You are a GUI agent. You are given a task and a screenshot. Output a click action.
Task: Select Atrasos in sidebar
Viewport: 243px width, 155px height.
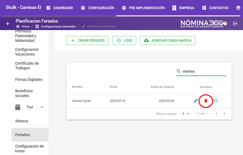click(22, 121)
